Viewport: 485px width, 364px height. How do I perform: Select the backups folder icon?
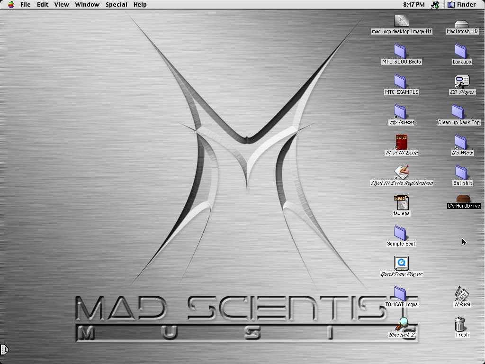(x=460, y=51)
